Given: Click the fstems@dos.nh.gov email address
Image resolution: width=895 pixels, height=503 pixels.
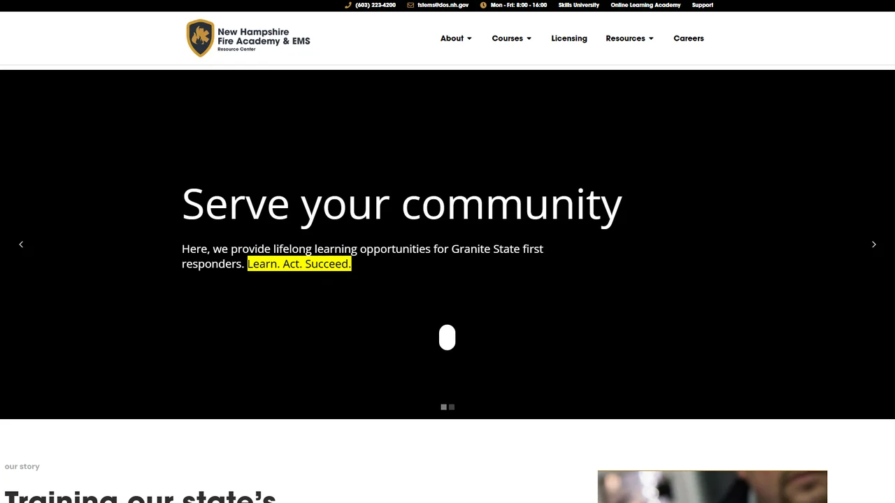Looking at the screenshot, I should tap(443, 5).
